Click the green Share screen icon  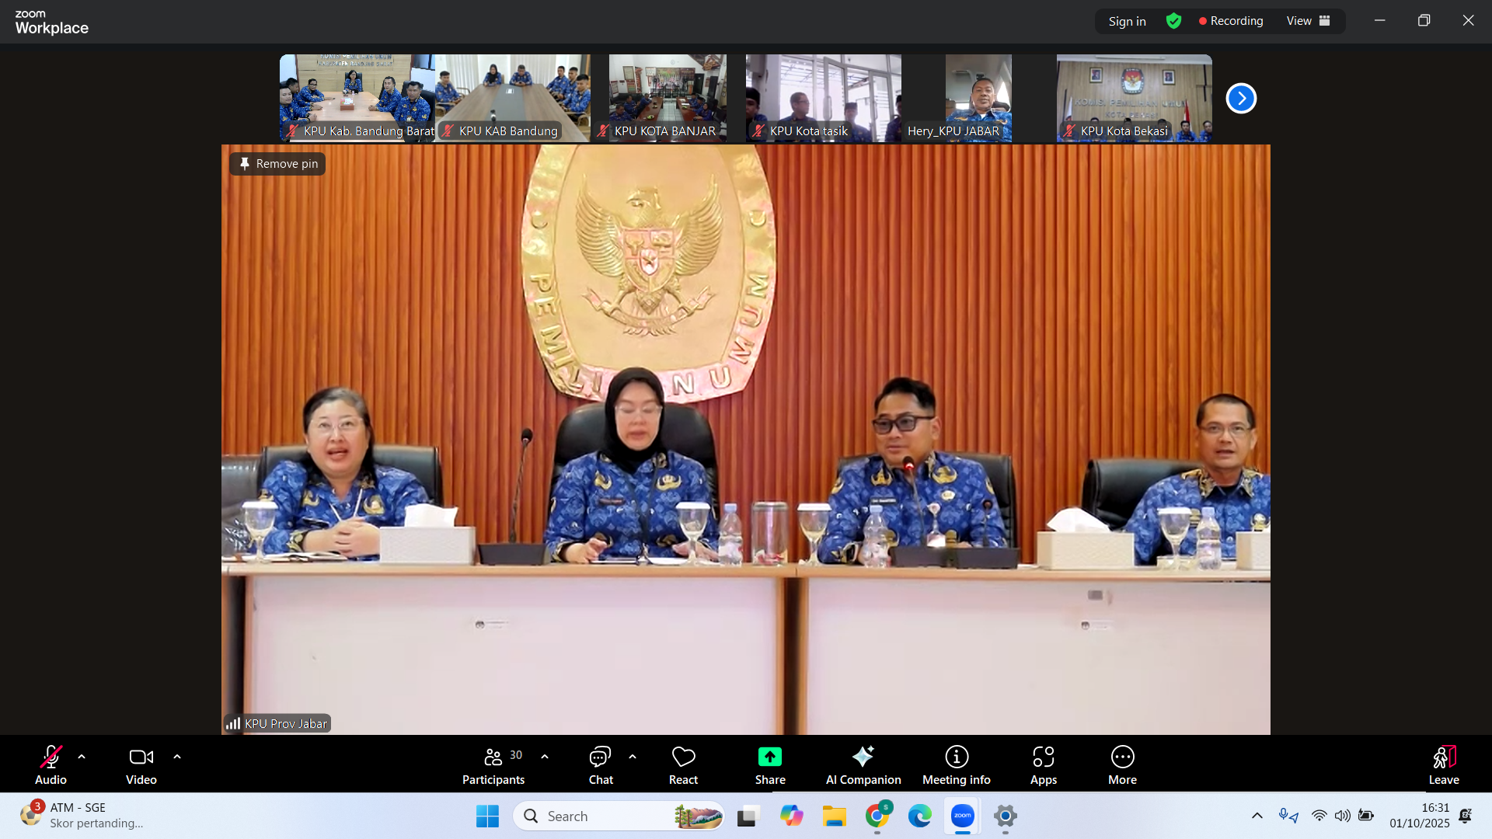[x=769, y=757]
